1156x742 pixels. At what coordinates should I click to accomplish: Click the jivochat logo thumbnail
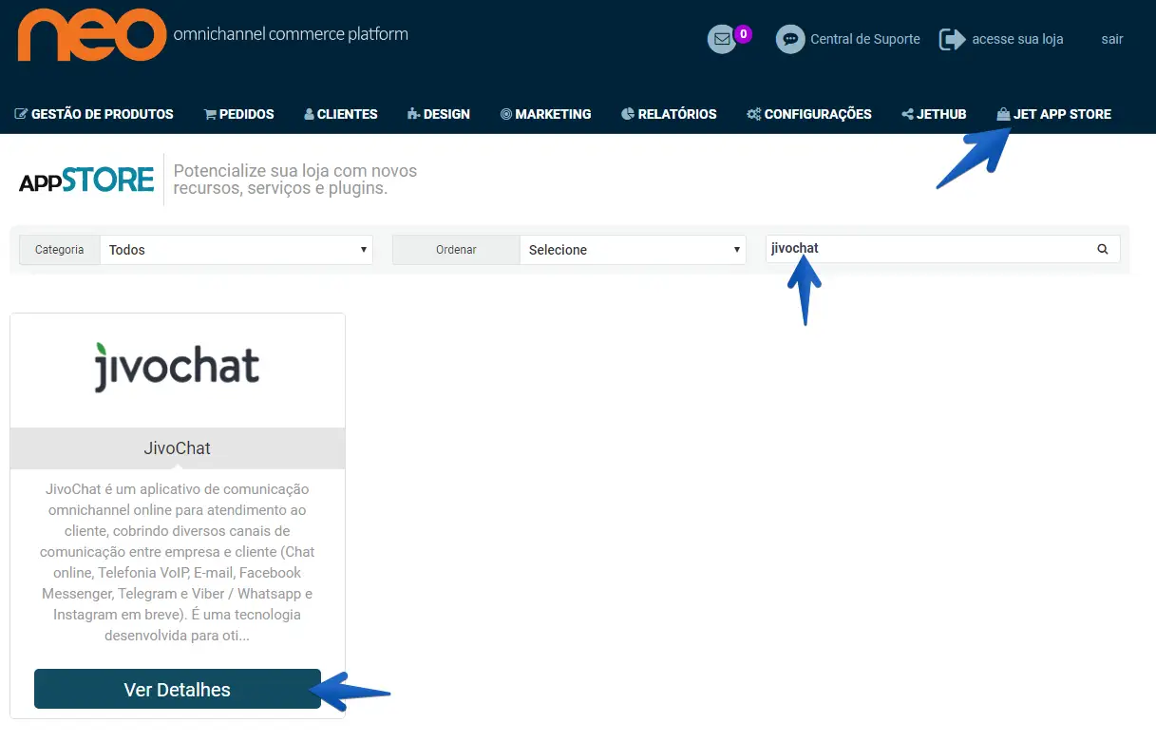178,368
